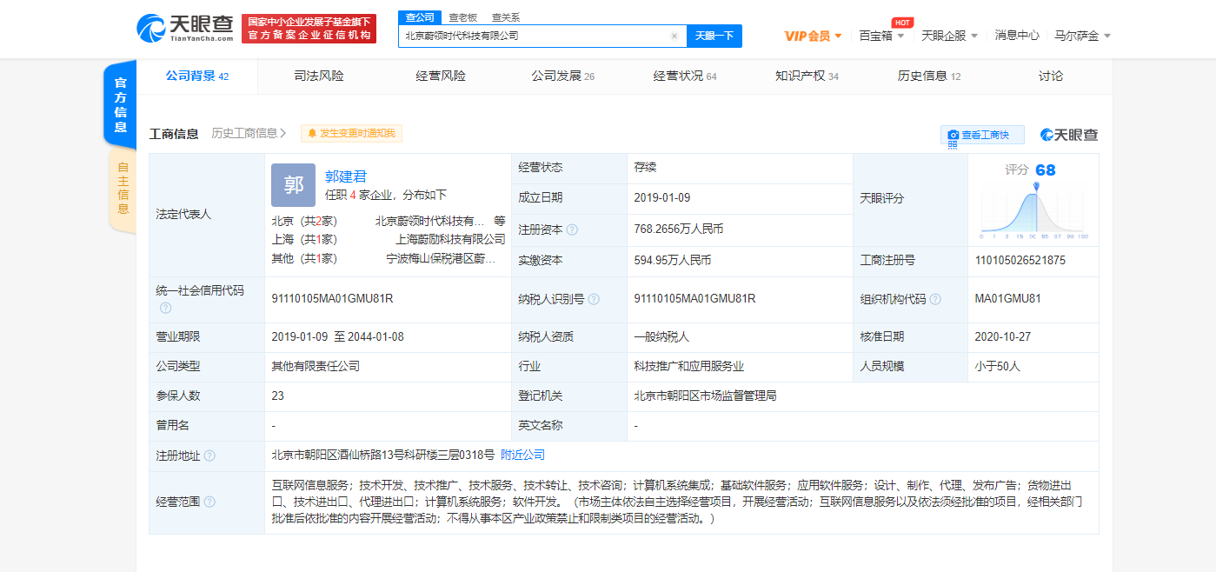Click 查看工商快照 button
This screenshot has width=1216, height=572.
coord(982,135)
